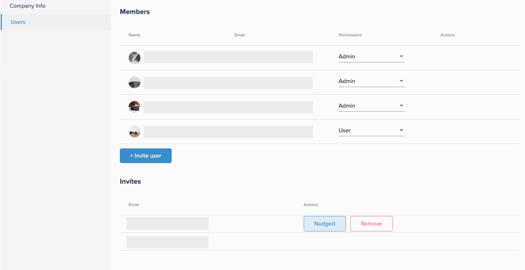The image size is (525, 270).
Task: Open the second member's Admin permissions dropdown
Action: pyautogui.click(x=371, y=81)
